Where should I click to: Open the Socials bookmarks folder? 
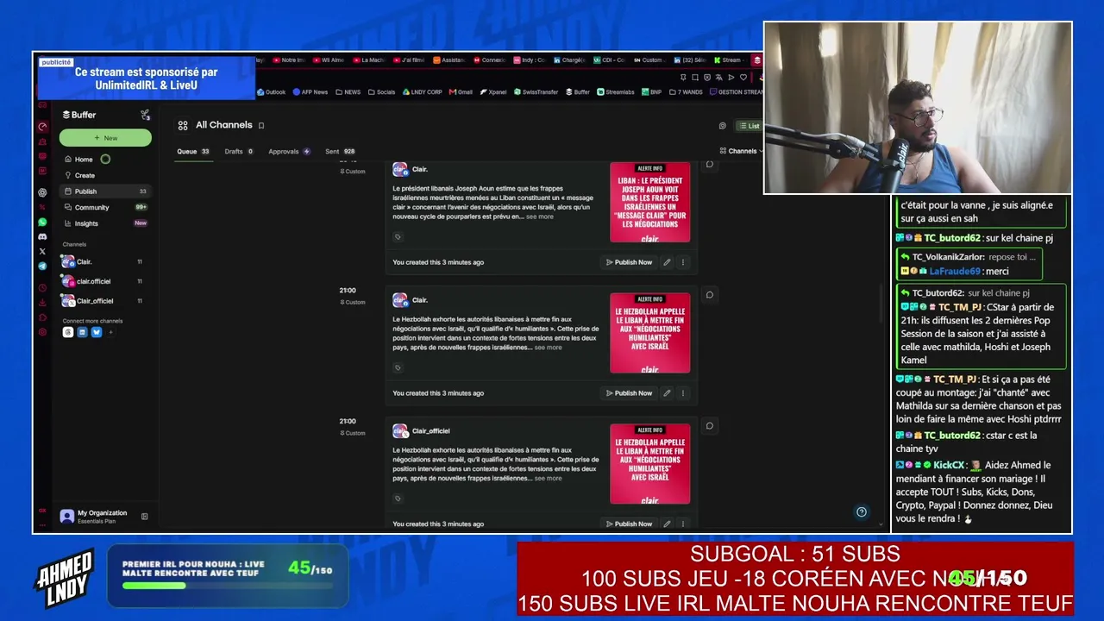(x=381, y=92)
